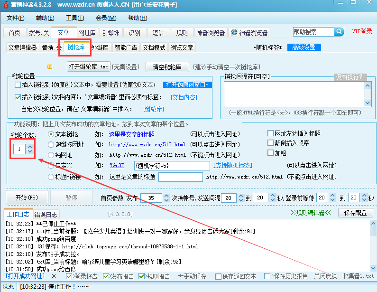Increase 链轮个数 with the up arrow

pyautogui.click(x=30, y=147)
